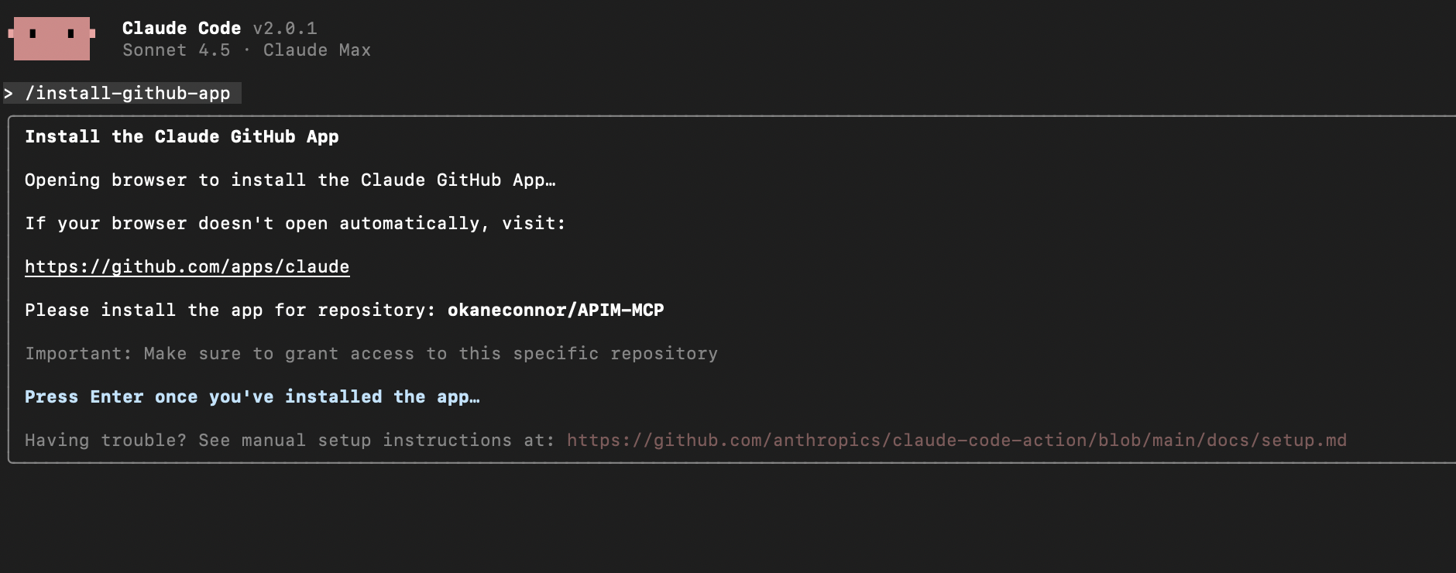The height and width of the screenshot is (573, 1456).
Task: Open the claude-code-action setup.md docs link
Action: click(956, 441)
